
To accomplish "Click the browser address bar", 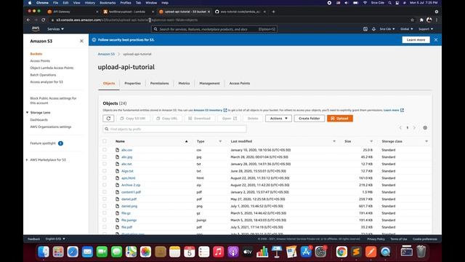I will click(228, 20).
